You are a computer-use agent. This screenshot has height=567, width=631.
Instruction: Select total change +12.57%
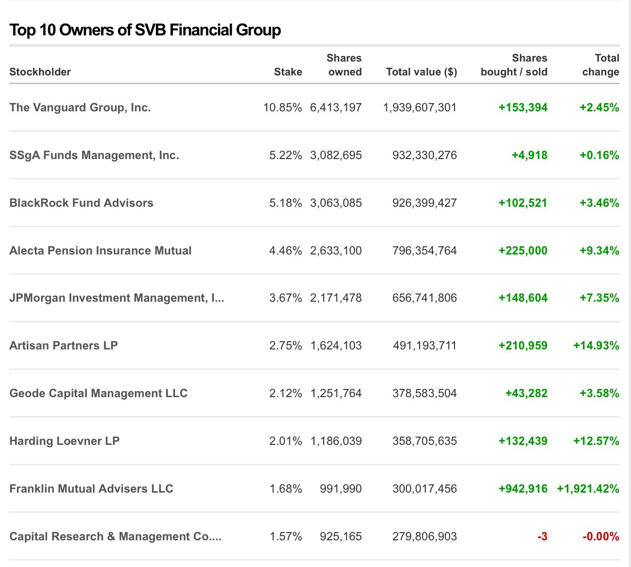click(x=596, y=441)
